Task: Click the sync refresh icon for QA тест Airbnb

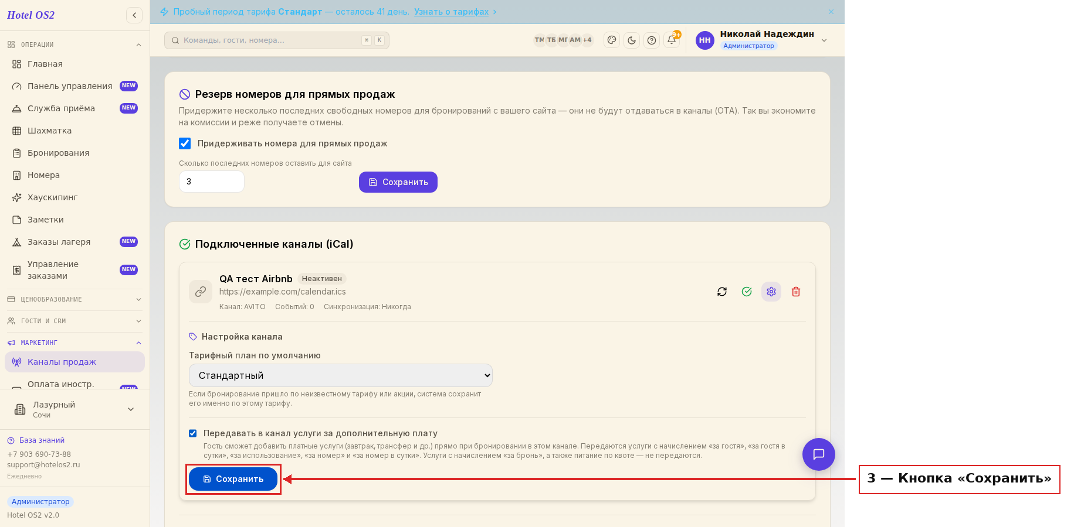Action: click(x=722, y=292)
